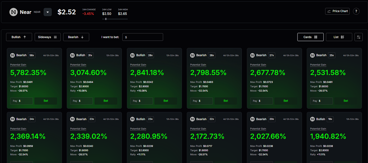Image resolution: width=368 pixels, height=163 pixels.
Task: Click Bet on the Bearish 27x card
Action: coord(286,101)
